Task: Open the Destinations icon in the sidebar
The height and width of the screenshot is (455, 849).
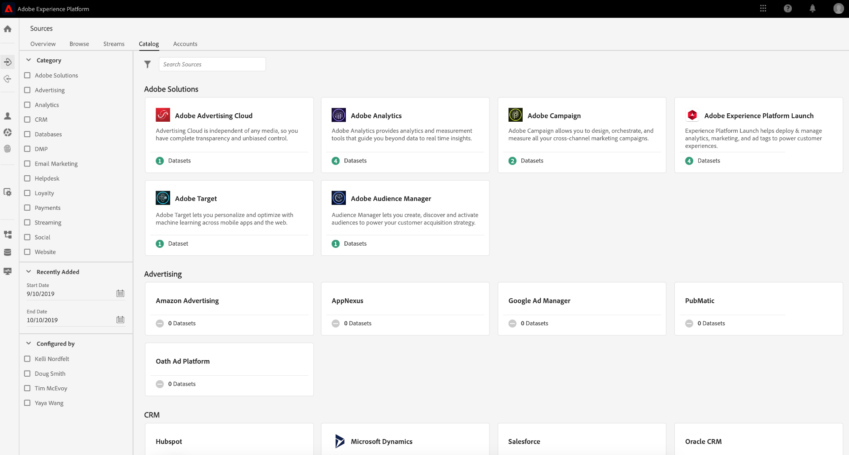Action: pos(8,79)
